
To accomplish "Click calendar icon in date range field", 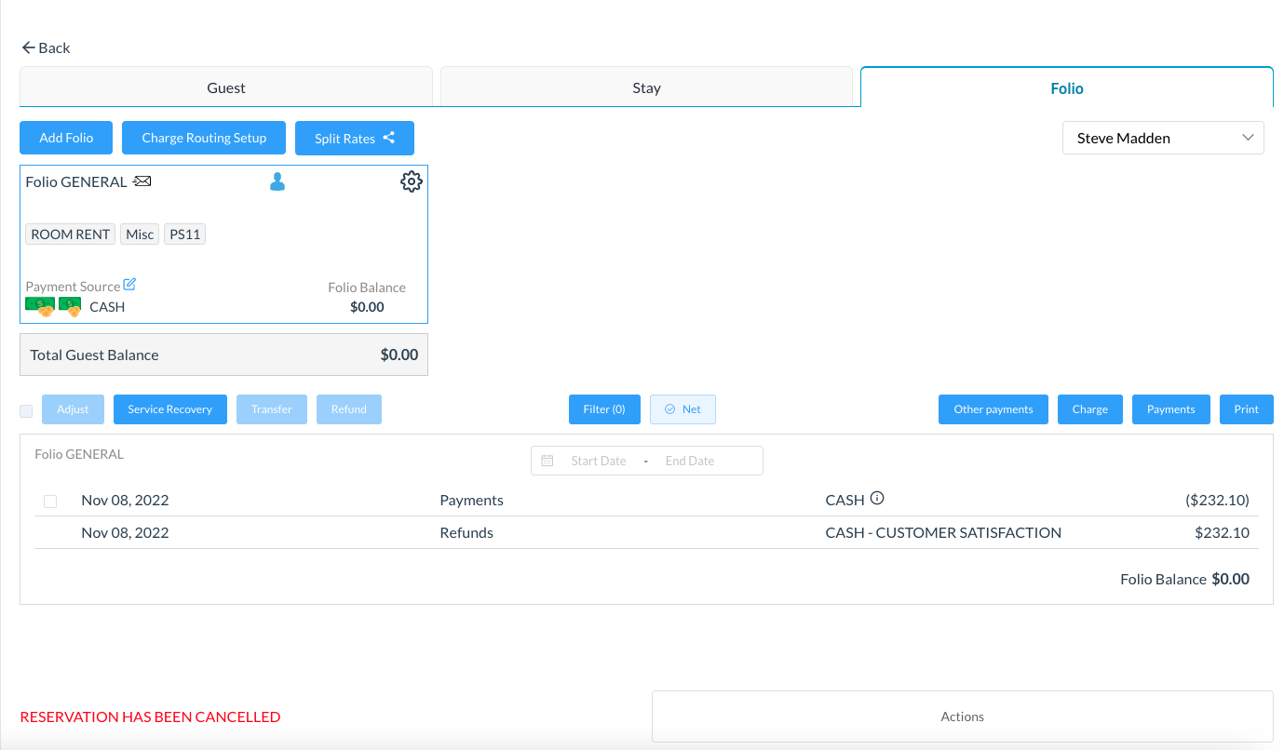I will (x=547, y=461).
